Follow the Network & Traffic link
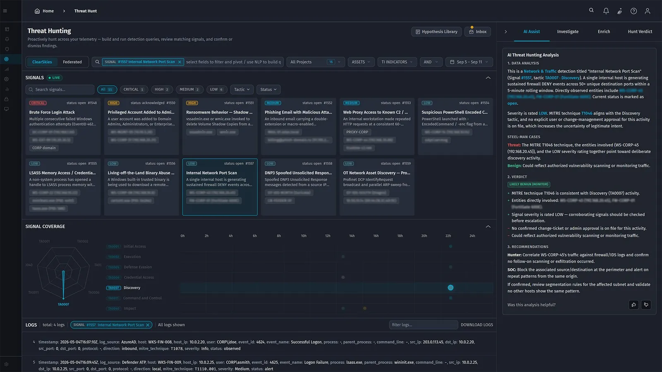Viewport: 662px width, 372px height. pos(540,71)
